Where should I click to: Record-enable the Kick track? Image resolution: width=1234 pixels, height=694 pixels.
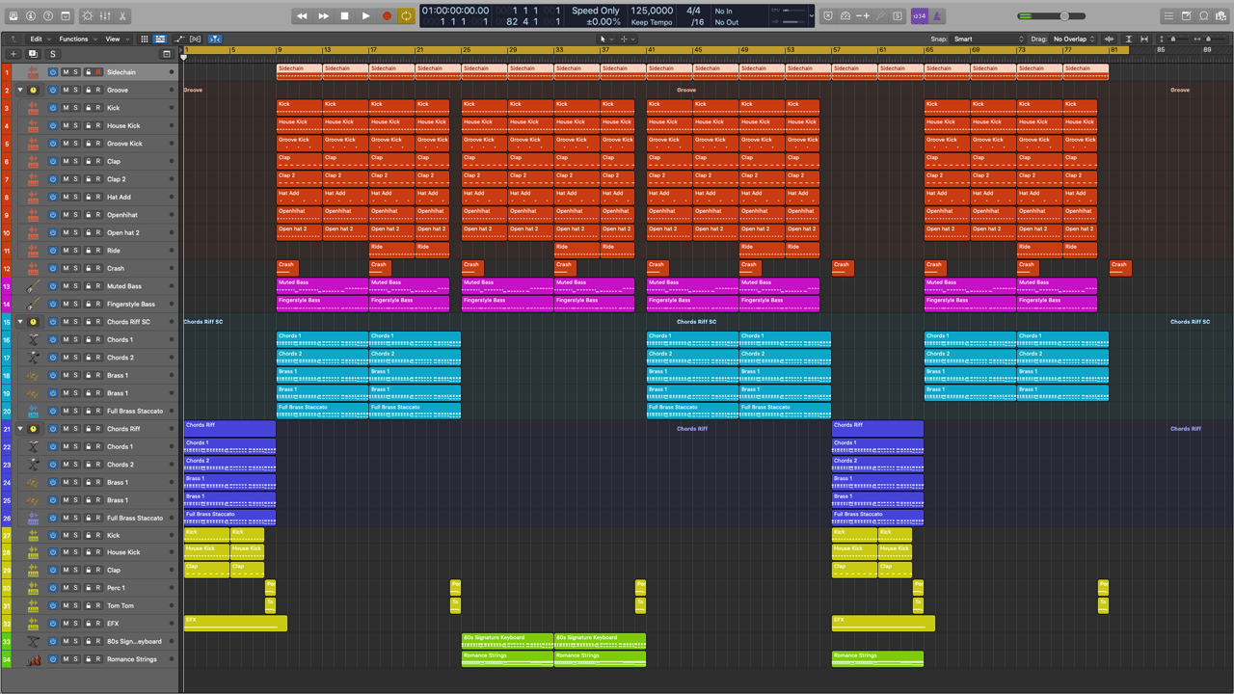click(98, 108)
